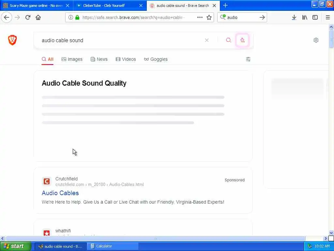Click the Sponsored label
Image resolution: width=334 pixels, height=251 pixels.
click(235, 180)
